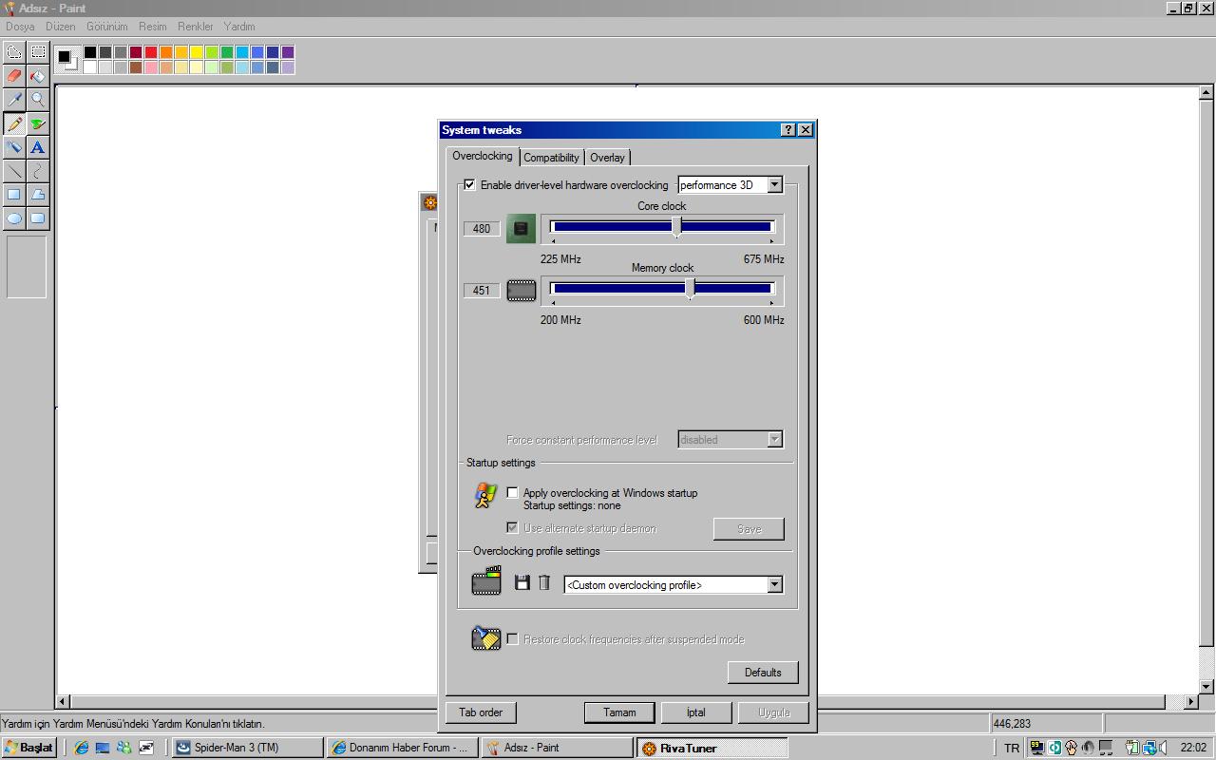Choose the Eraser tool in Paint
This screenshot has height=760, width=1216.
pyautogui.click(x=14, y=76)
